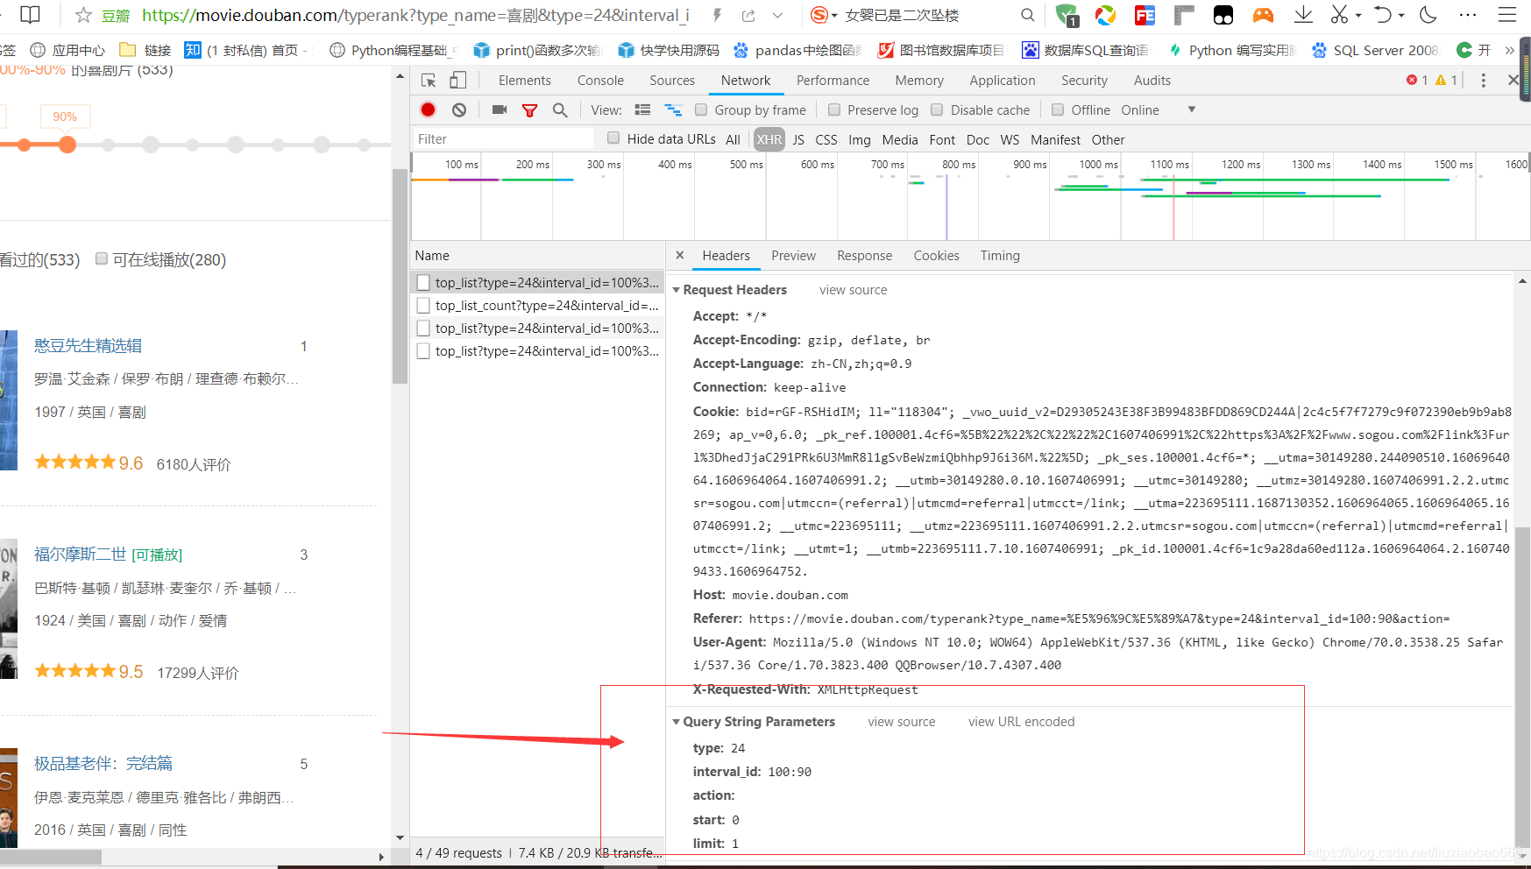This screenshot has width=1531, height=869.
Task: Click the scissors screenshot tool icon
Action: (x=1339, y=15)
